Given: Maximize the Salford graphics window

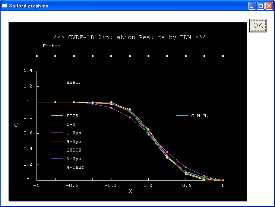Looking at the screenshot, I should point(261,6).
